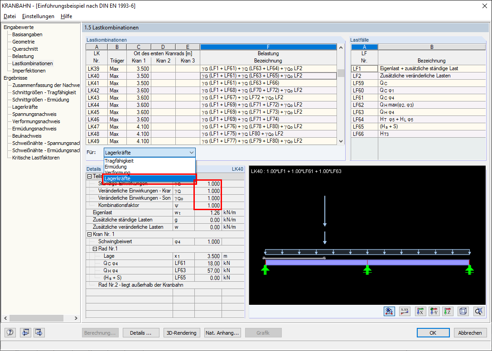The width and height of the screenshot is (492, 351).
Task: Set view in Z direction
Action: tap(448, 311)
